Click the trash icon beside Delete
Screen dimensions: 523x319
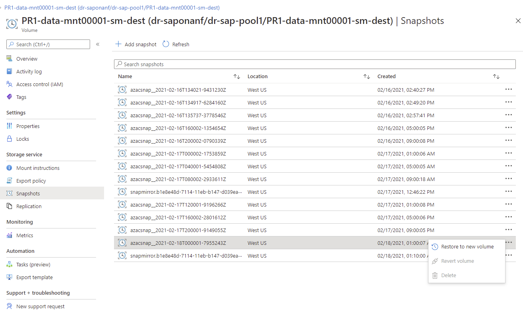click(435, 276)
